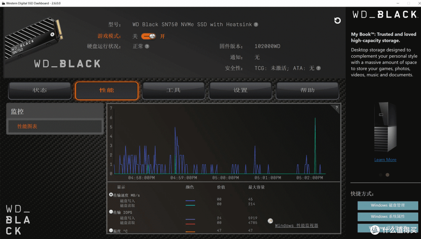421x239 pixels.
Task: Click the tall green spike in chart
Action: pos(315,145)
